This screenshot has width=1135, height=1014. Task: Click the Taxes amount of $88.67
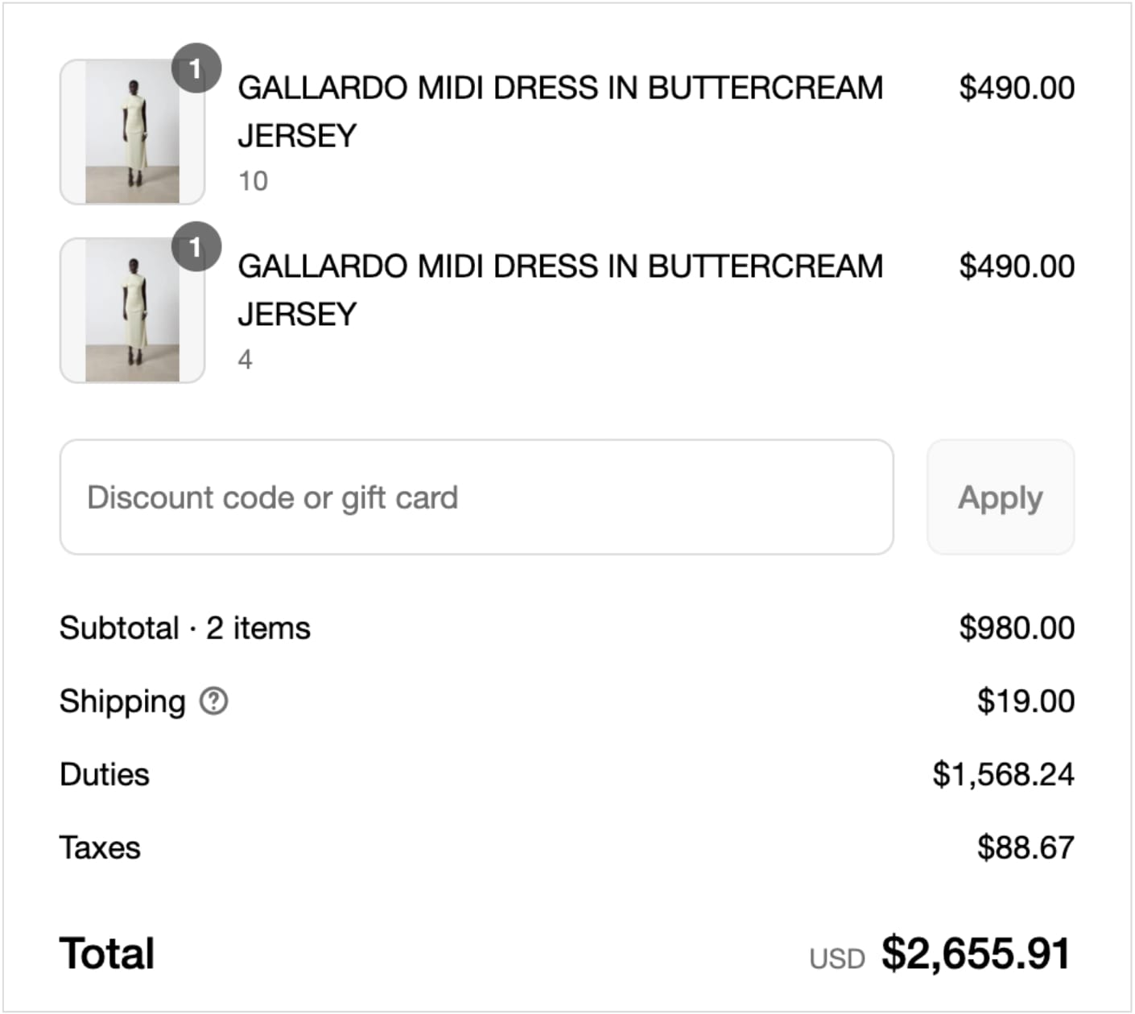[1026, 847]
